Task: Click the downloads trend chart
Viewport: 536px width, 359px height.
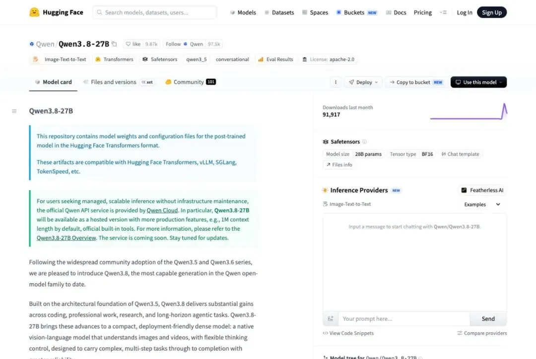Action: tap(469, 111)
